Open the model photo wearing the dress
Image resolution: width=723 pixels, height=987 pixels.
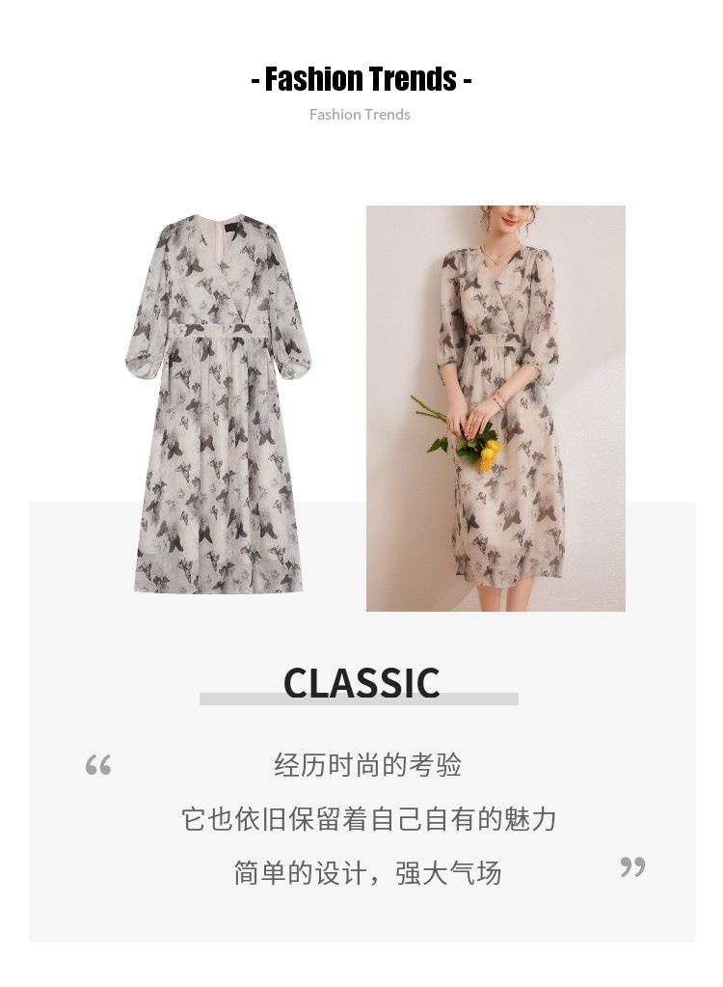495,408
